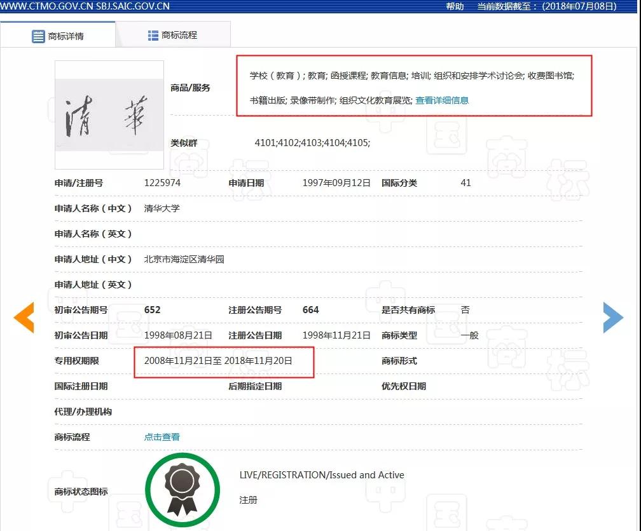Click the 国际分类 field label
This screenshot has height=531, width=641.
399,183
